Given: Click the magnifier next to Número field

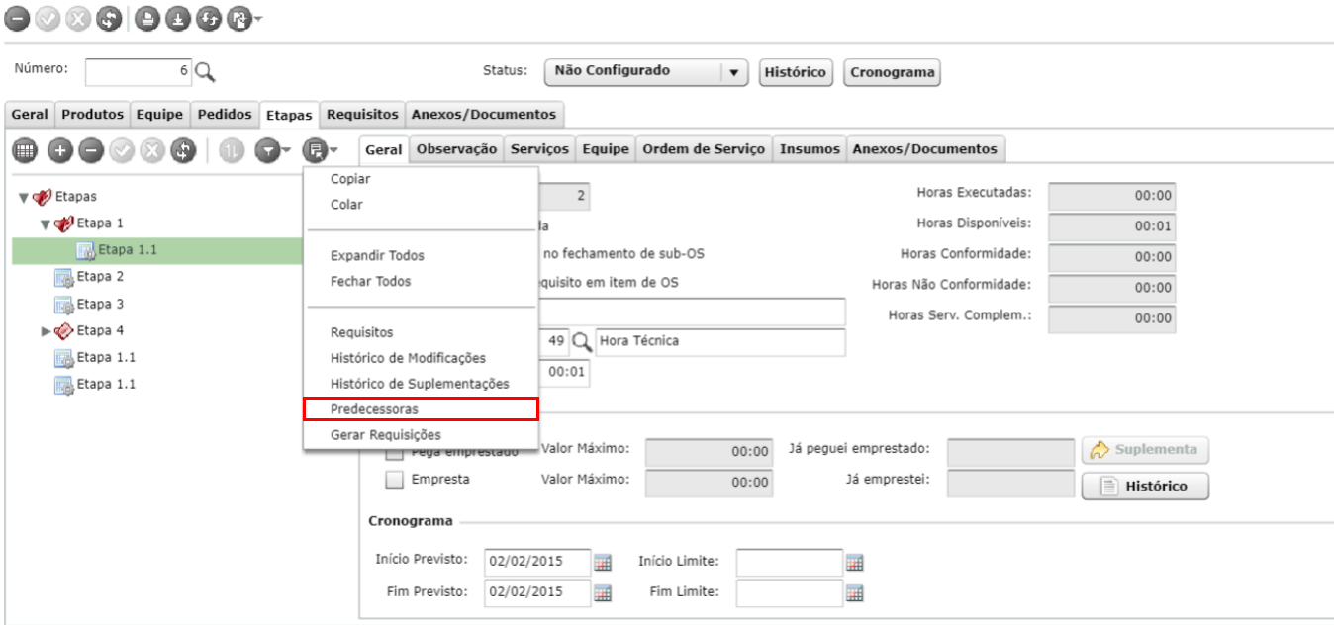Looking at the screenshot, I should (205, 71).
